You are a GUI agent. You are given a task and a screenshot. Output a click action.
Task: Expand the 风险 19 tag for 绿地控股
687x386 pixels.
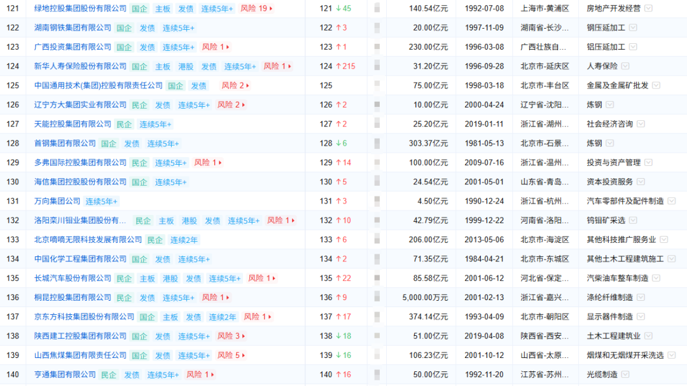[256, 8]
